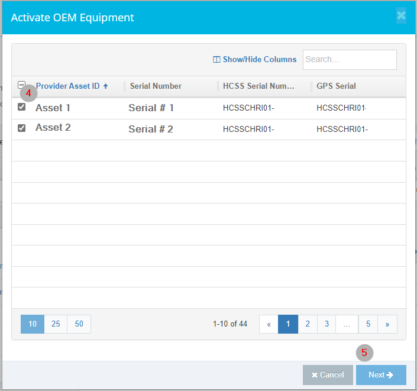Go to next page with » arrow
The height and width of the screenshot is (391, 417).
pyautogui.click(x=387, y=324)
